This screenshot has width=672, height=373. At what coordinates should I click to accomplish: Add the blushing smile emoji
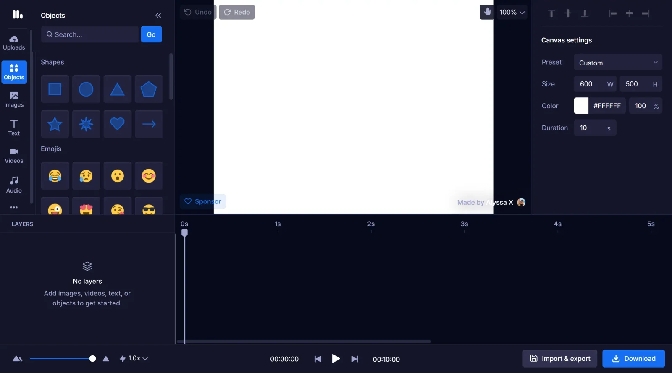pos(149,176)
